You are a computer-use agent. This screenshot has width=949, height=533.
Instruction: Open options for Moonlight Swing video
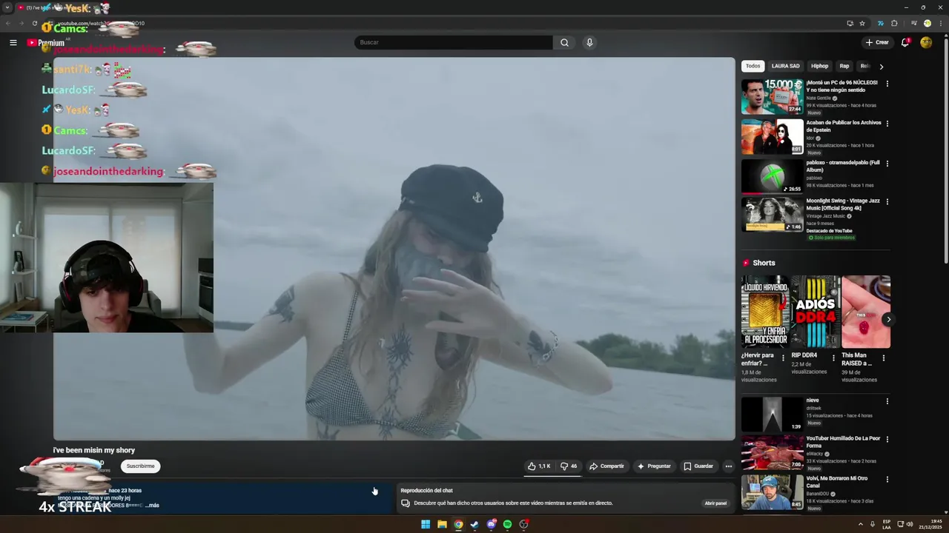click(887, 202)
